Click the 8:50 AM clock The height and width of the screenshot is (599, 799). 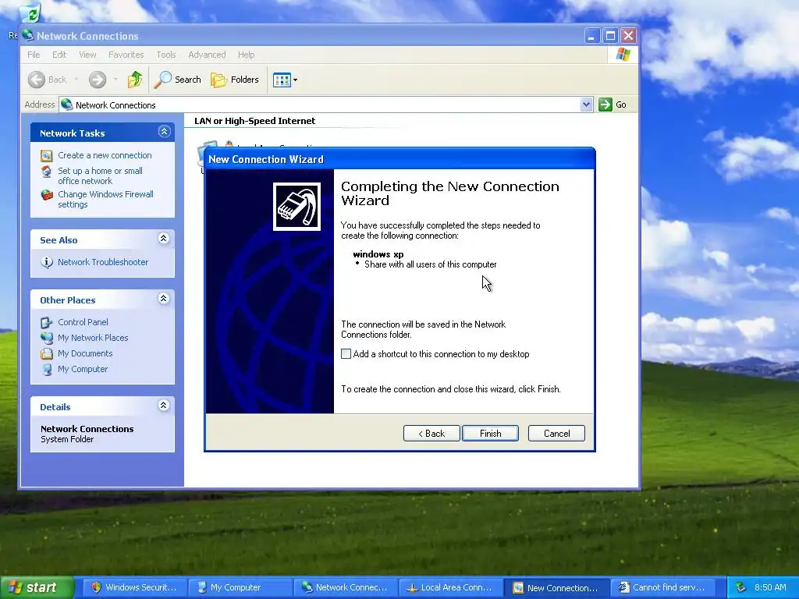click(770, 587)
